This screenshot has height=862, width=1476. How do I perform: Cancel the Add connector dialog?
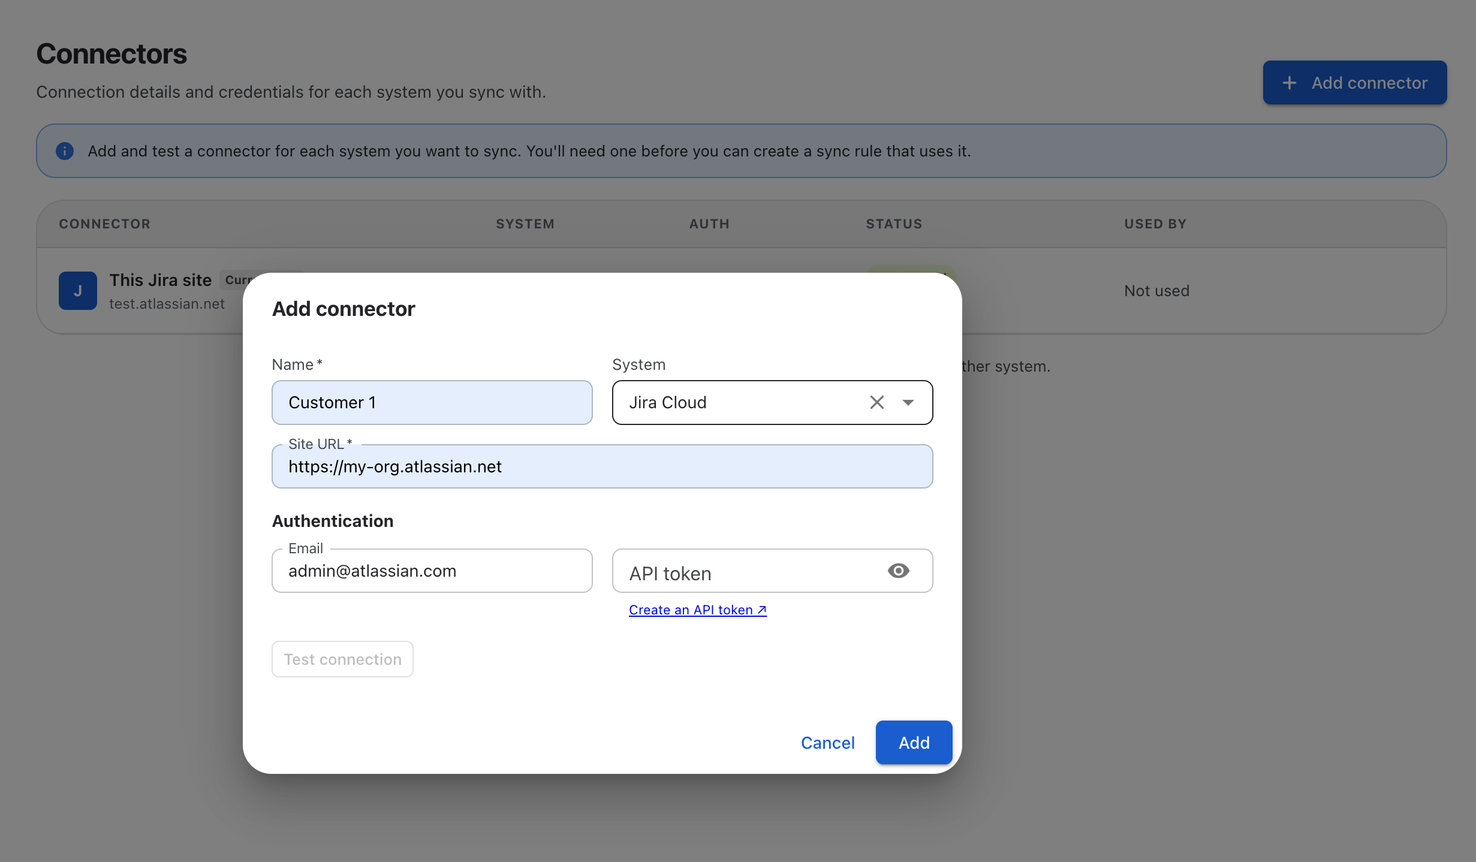(x=827, y=743)
